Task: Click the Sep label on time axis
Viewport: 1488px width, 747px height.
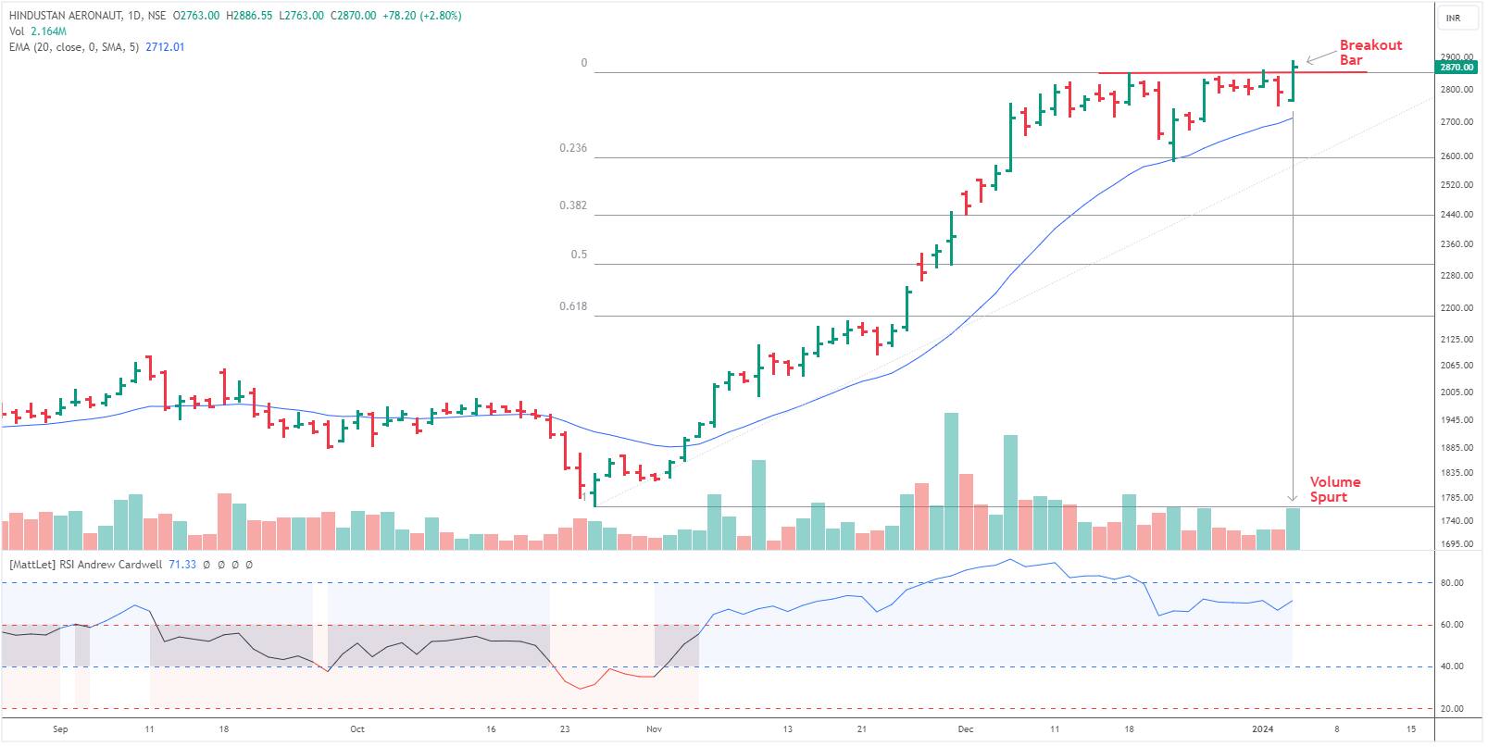Action: (60, 729)
